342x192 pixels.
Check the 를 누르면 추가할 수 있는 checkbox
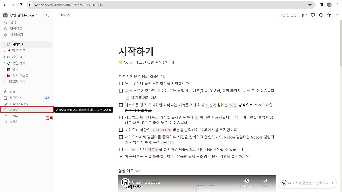pos(121,91)
